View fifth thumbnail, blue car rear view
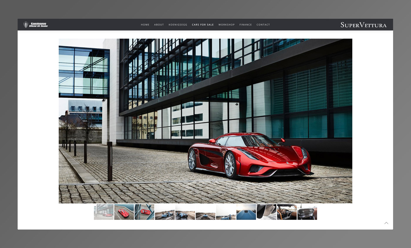Image resolution: width=411 pixels, height=248 pixels. (x=185, y=212)
